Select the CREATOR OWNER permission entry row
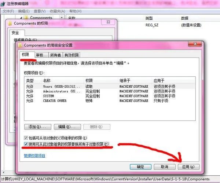 click(x=110, y=101)
